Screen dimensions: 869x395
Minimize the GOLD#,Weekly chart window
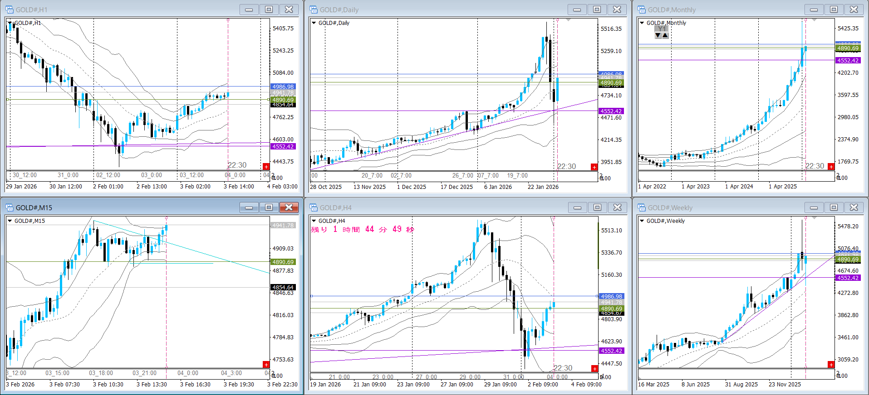pos(814,207)
